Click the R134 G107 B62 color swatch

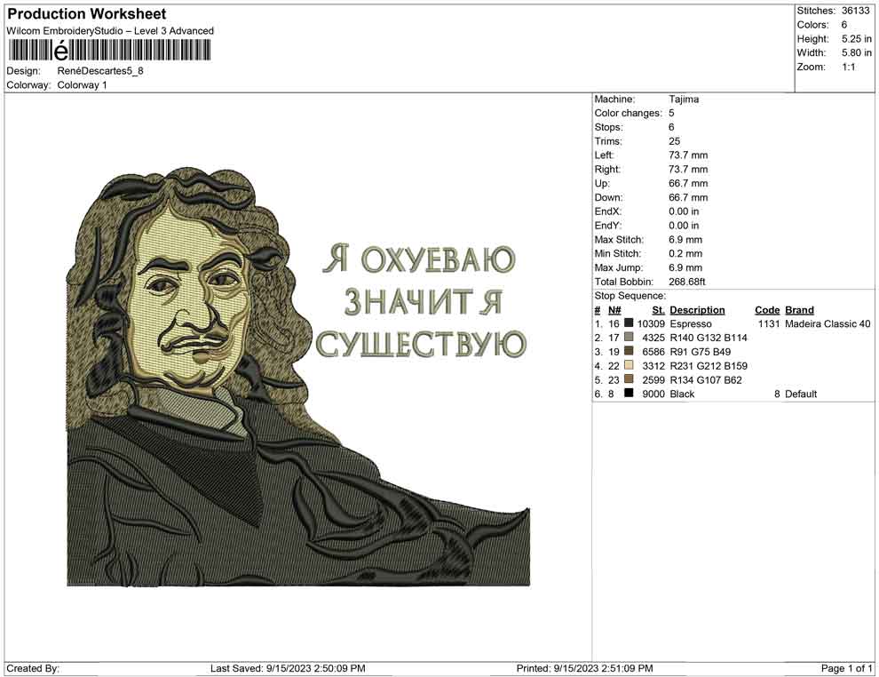pos(629,379)
